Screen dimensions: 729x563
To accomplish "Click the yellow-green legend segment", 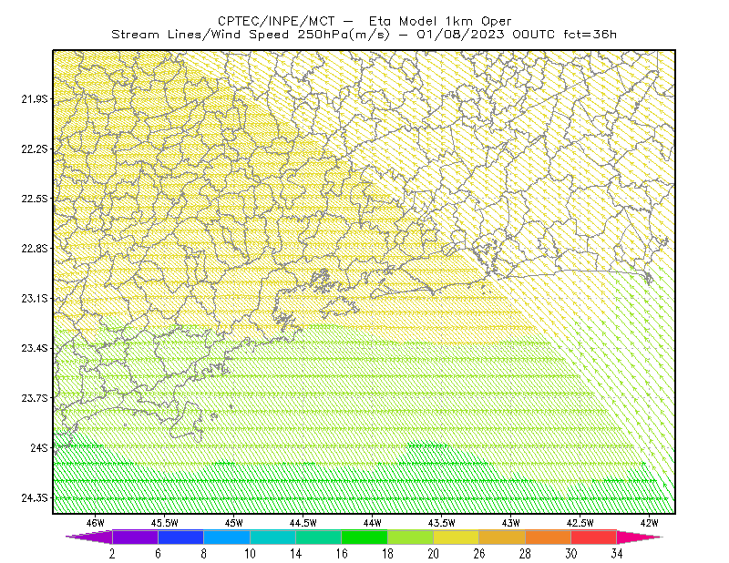I will tap(411, 537).
